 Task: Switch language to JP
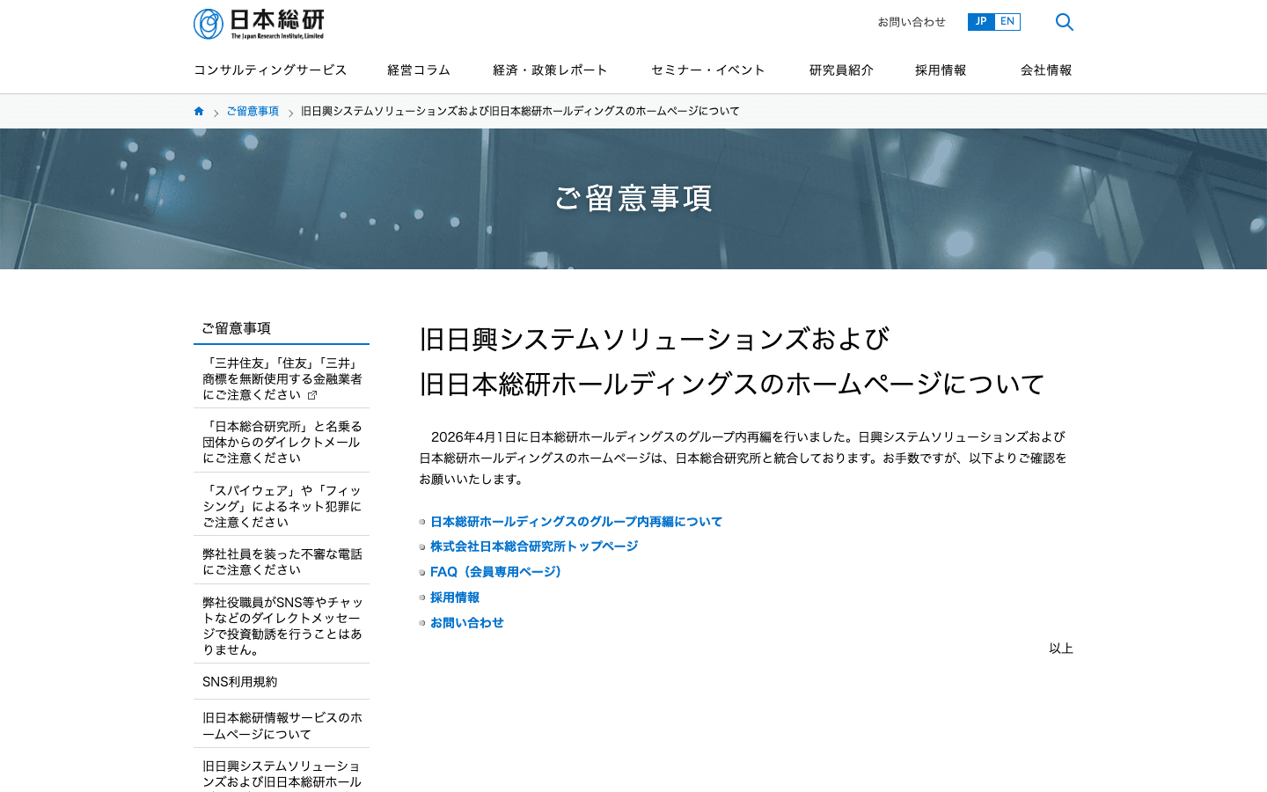coord(981,22)
